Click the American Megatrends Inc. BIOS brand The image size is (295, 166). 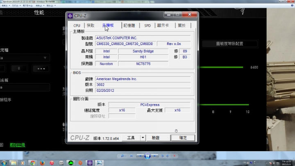click(143, 79)
